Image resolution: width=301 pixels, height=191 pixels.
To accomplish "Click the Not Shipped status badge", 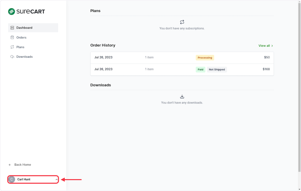I will (x=217, y=70).
